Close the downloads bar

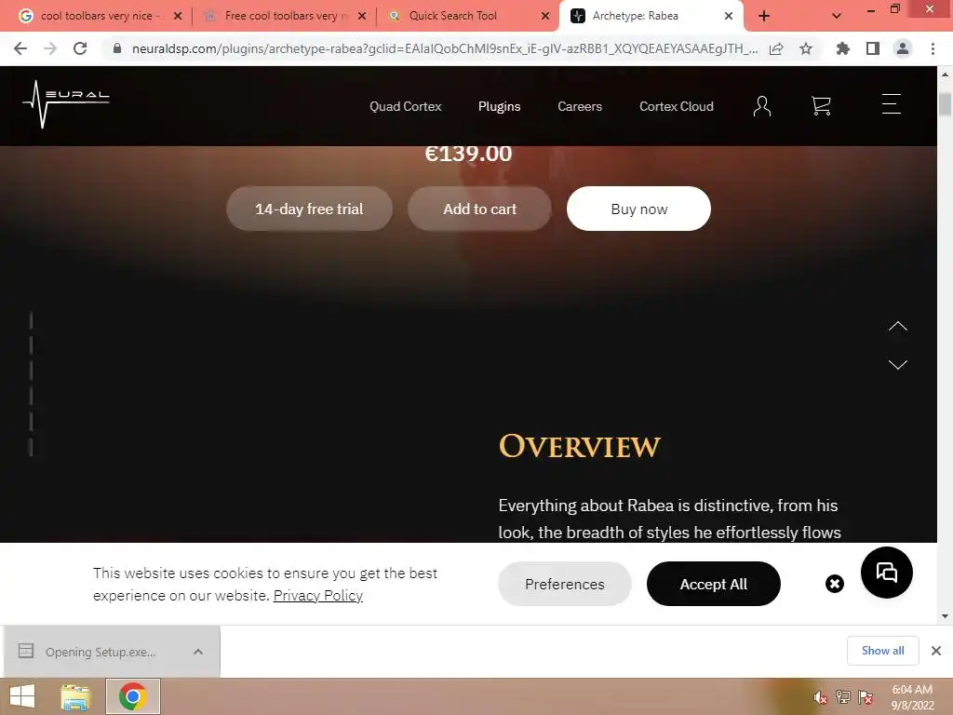tap(936, 651)
